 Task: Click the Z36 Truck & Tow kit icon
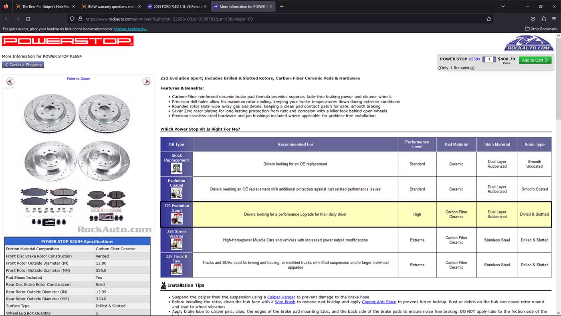(177, 269)
